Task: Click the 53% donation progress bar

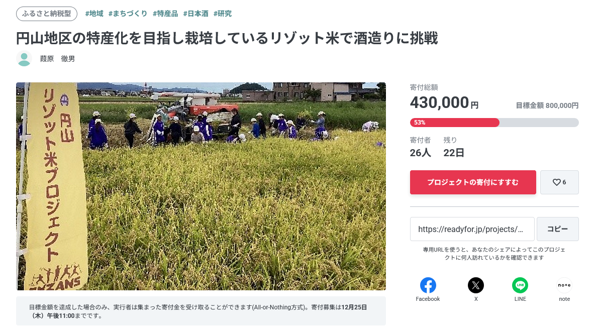Action: point(494,123)
